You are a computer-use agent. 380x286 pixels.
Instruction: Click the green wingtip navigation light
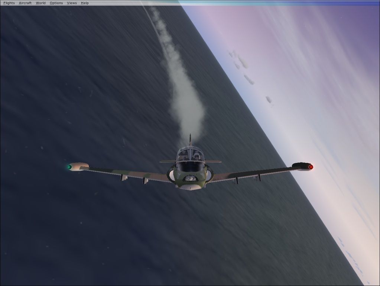pos(69,167)
